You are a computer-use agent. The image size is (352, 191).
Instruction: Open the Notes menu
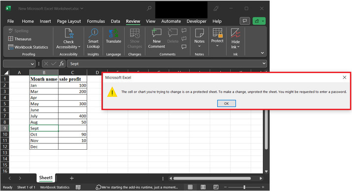click(x=199, y=38)
